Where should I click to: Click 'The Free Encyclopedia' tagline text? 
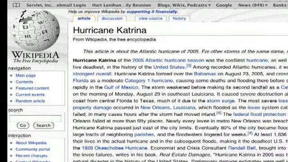coord(36,61)
